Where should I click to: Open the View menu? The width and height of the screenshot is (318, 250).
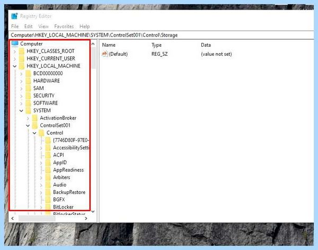pos(43,27)
